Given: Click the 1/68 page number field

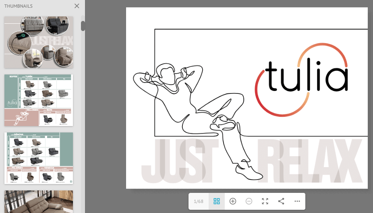Looking at the screenshot, I should (199, 201).
